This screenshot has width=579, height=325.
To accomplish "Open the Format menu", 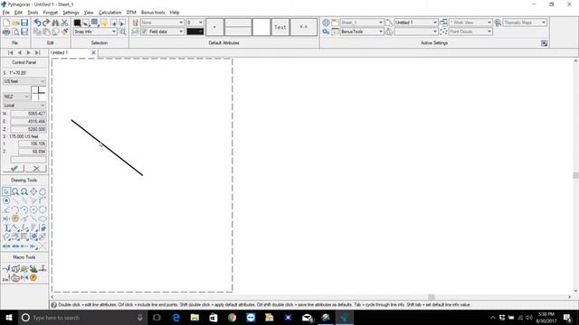I will [51, 13].
